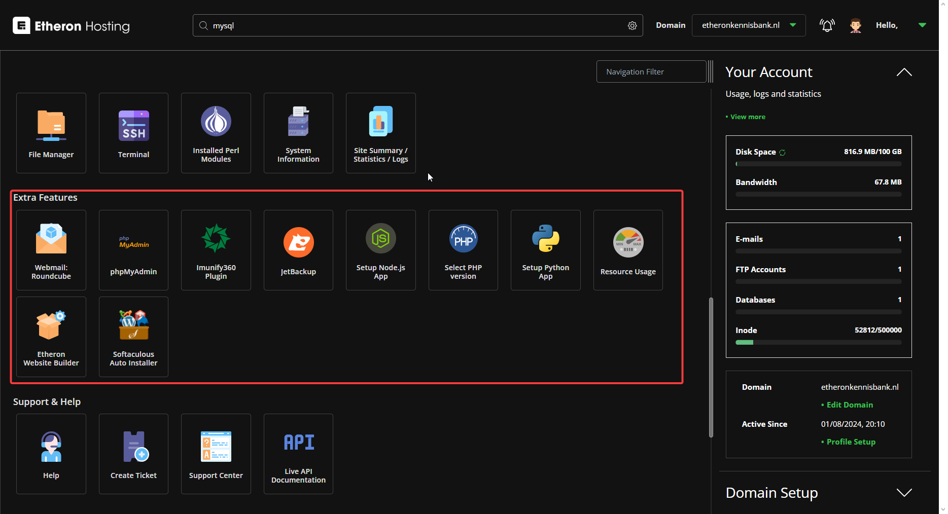Expand the Domain Setup section

point(904,493)
